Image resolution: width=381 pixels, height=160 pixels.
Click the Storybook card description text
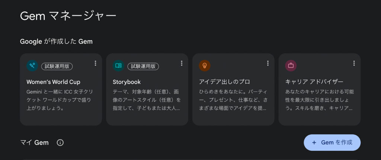pos(147,100)
